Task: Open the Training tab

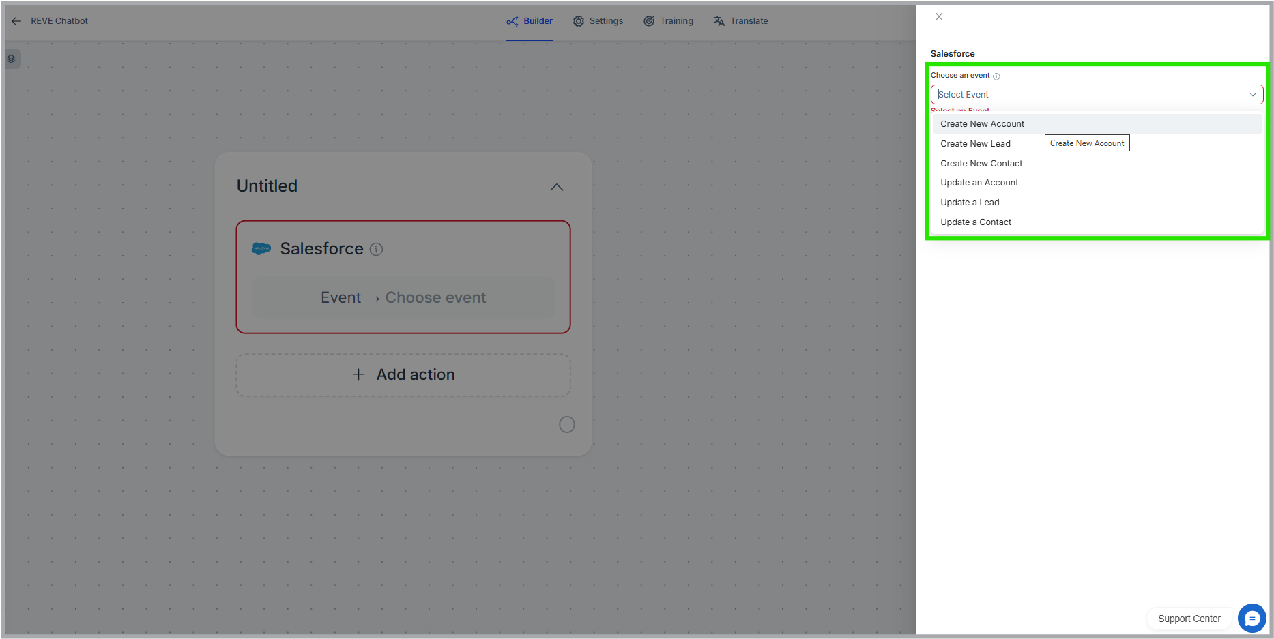Action: click(x=669, y=21)
